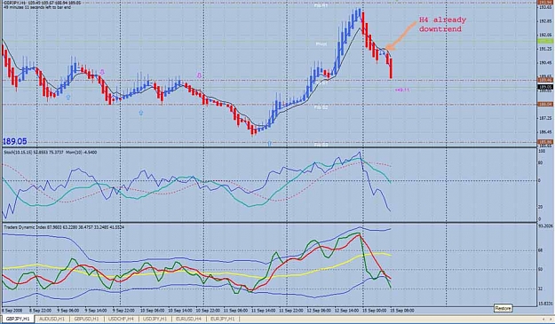Image resolution: width=555 pixels, height=324 pixels.
Task: Click the black current-price tag on the price axis
Action: 545,87
